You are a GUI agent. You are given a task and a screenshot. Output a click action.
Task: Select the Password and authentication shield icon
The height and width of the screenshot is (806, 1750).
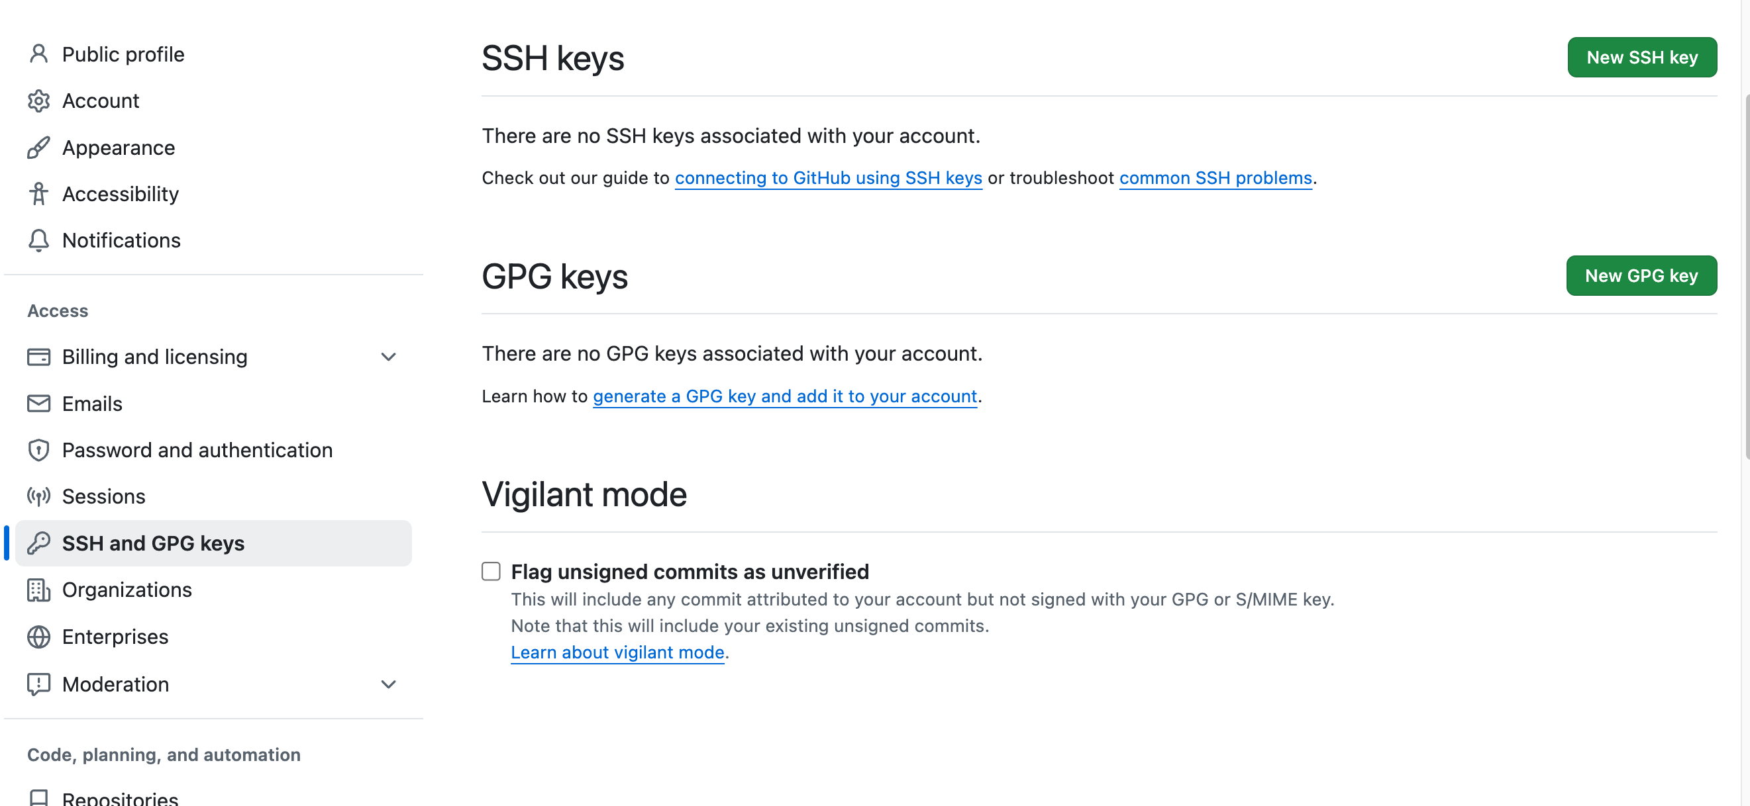click(x=38, y=450)
